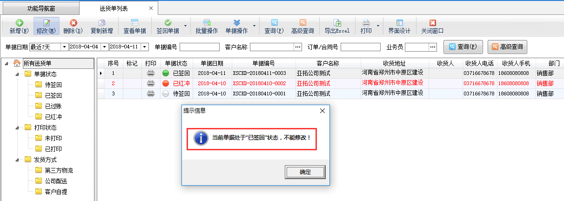Open the 最近7天 date range dropdown
This screenshot has height=201, width=564.
[64, 47]
